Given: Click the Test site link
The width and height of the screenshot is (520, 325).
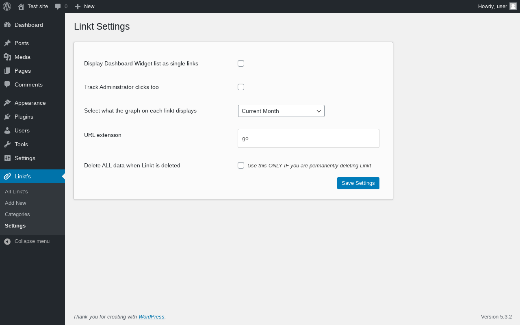Looking at the screenshot, I should [x=38, y=6].
